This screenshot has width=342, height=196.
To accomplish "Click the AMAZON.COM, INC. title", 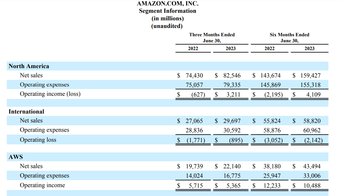I will (x=167, y=4).
